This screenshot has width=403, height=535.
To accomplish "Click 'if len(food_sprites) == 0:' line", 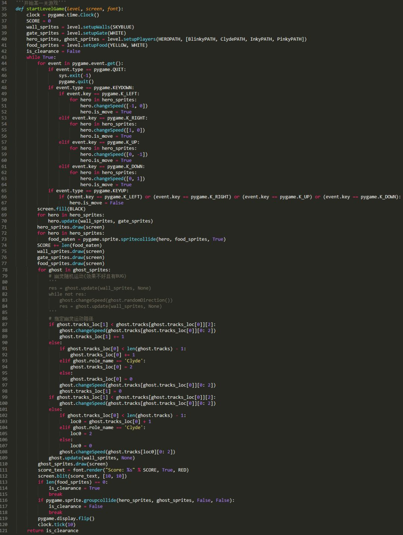I will click(72, 482).
